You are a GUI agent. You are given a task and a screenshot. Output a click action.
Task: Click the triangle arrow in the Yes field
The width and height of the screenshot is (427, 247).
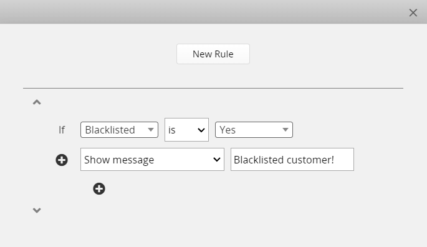pos(285,130)
